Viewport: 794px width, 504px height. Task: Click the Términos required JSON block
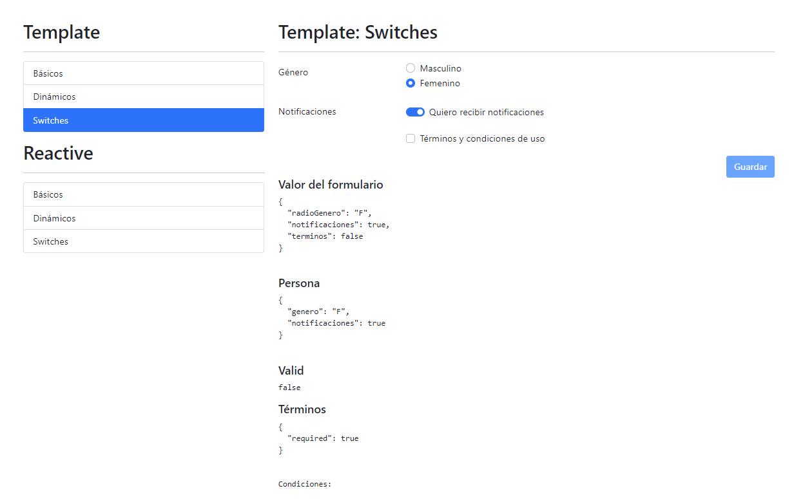pyautogui.click(x=318, y=438)
